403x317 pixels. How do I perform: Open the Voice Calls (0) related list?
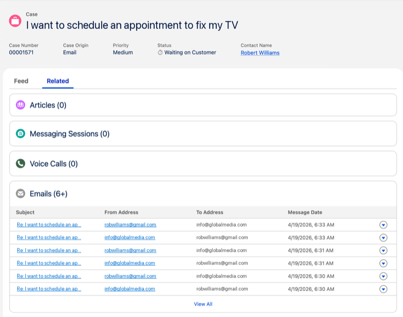(54, 164)
